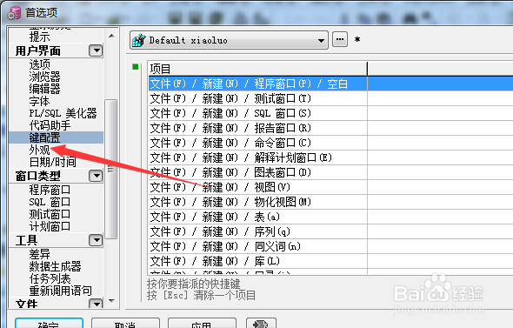This screenshot has width=513, height=328.
Task: Click the preference set icon in dropdown
Action: coord(139,41)
